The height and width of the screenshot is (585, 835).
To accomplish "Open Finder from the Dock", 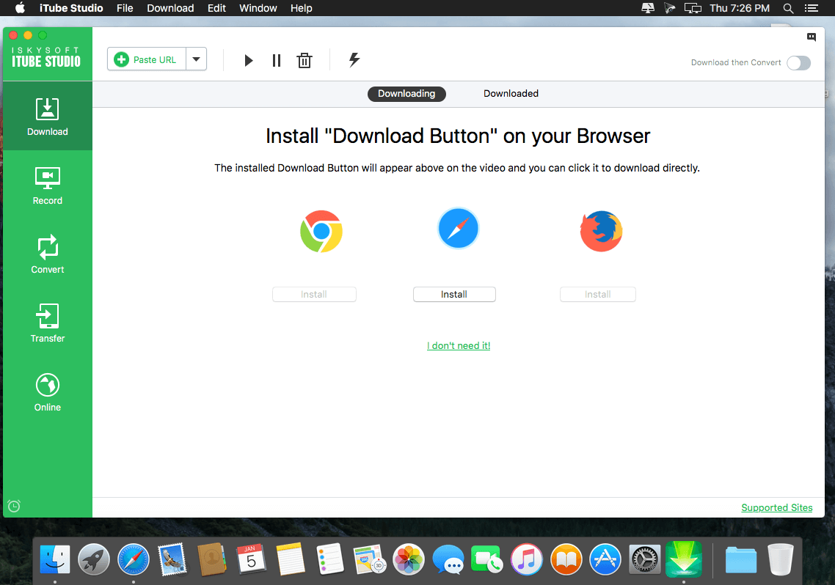I will click(55, 559).
